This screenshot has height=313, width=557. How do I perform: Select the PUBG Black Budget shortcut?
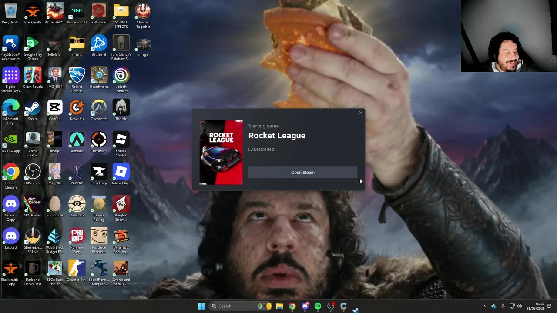(x=55, y=241)
